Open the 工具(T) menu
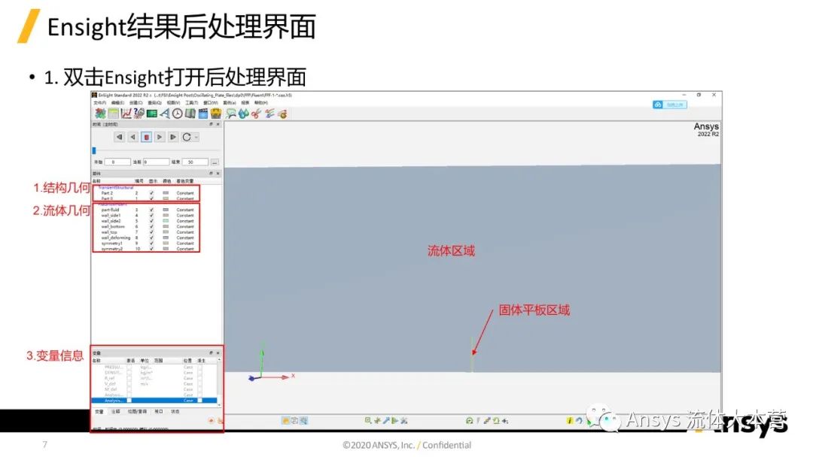 [193, 103]
